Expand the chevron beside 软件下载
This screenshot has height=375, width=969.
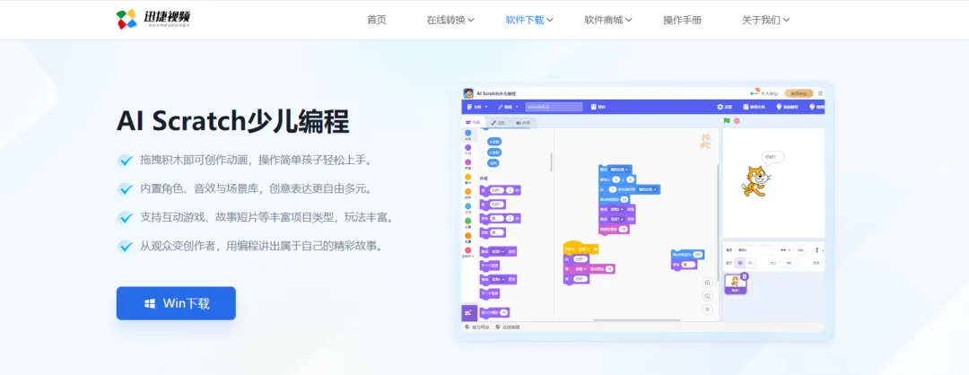550,20
